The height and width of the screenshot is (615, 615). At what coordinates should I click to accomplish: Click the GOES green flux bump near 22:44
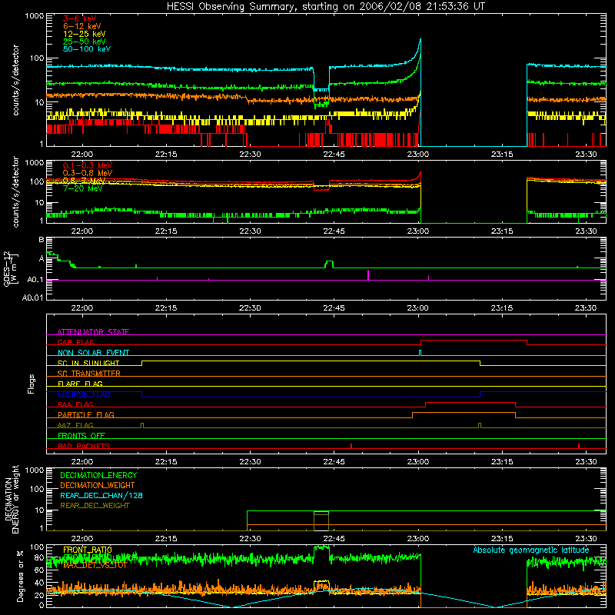coord(330,264)
